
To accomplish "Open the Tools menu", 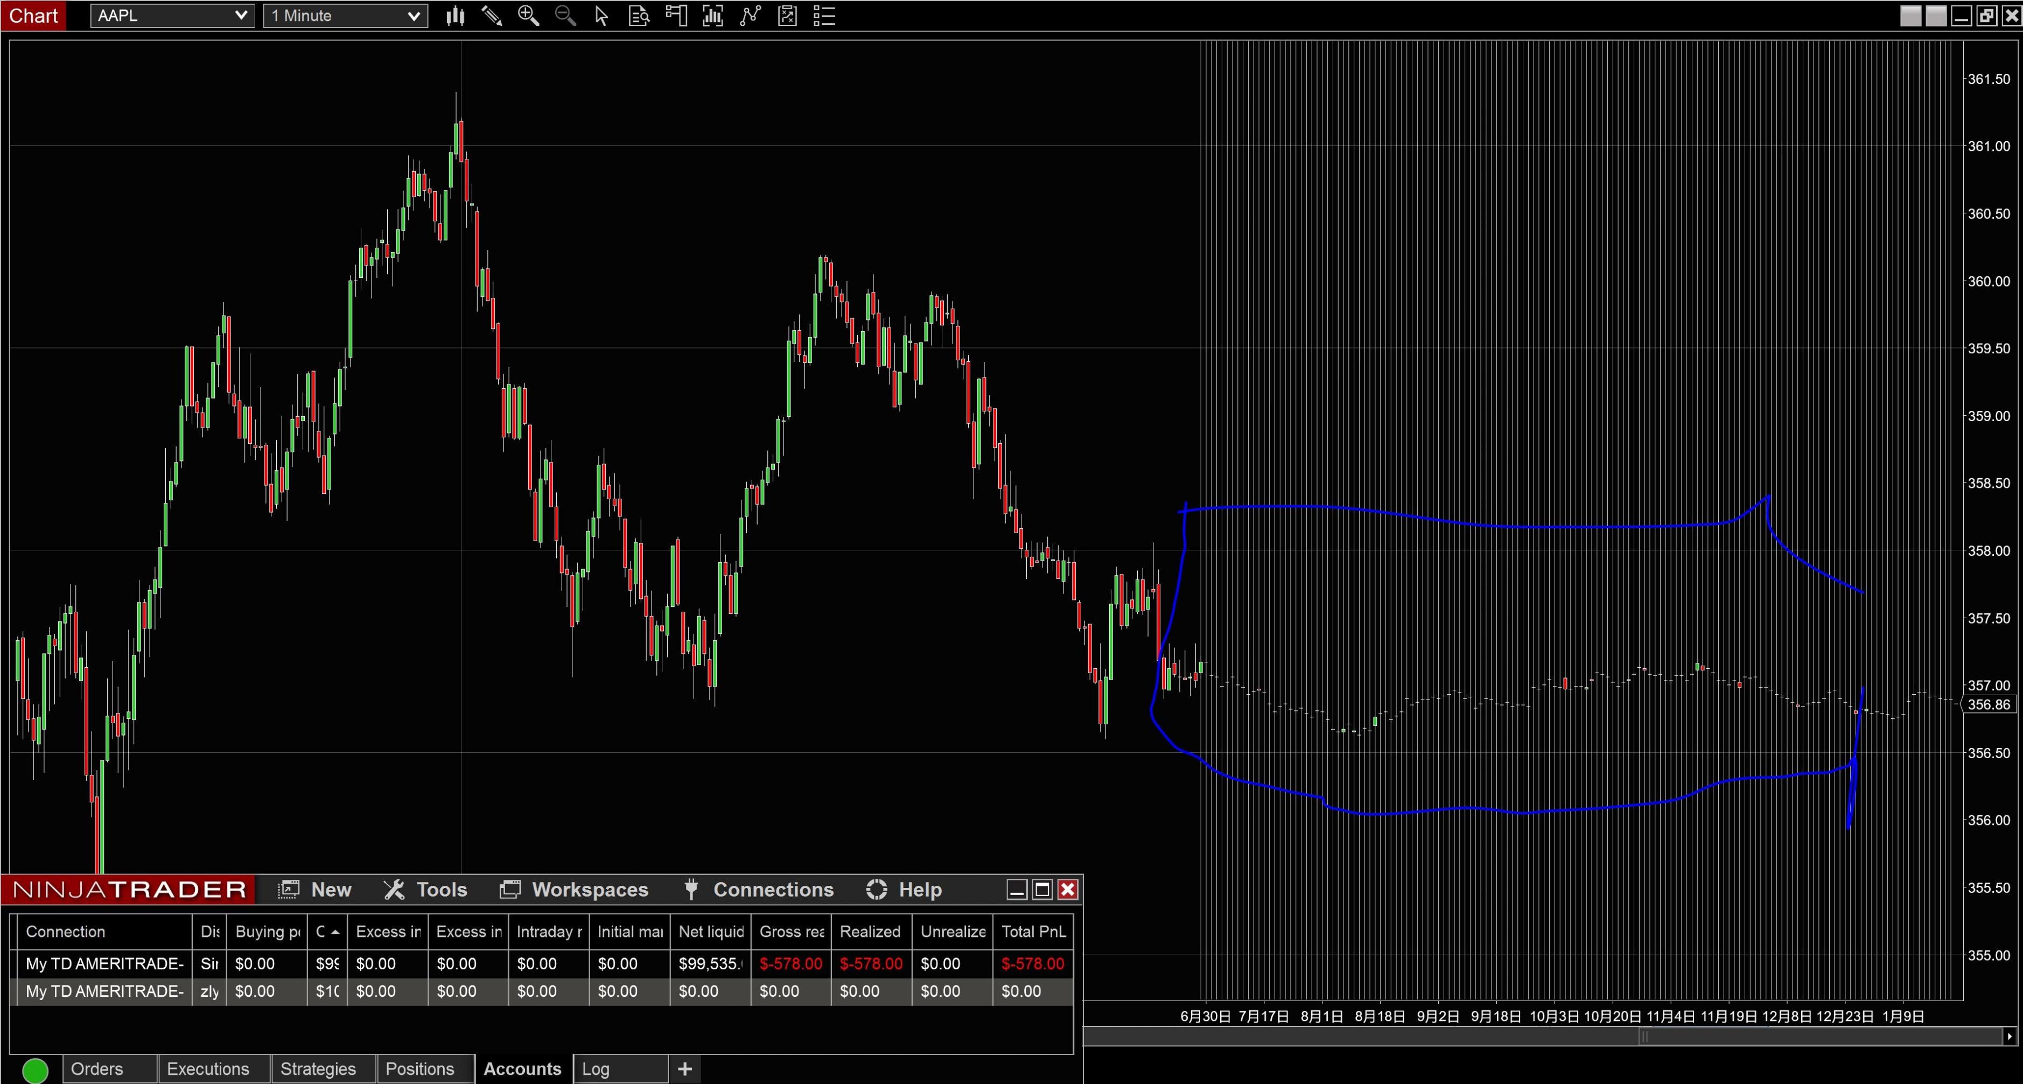I will point(425,890).
